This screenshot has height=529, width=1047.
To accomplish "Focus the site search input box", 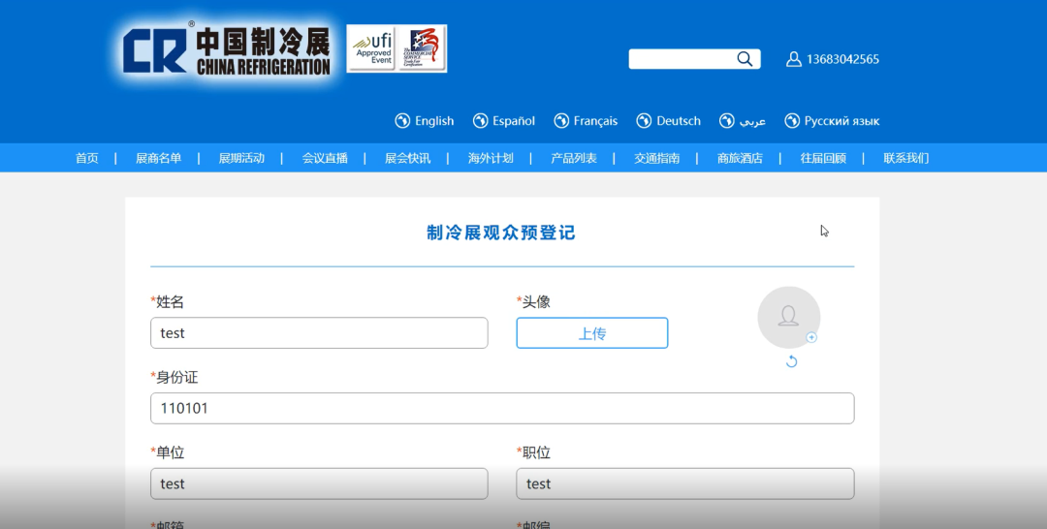I will coord(682,59).
